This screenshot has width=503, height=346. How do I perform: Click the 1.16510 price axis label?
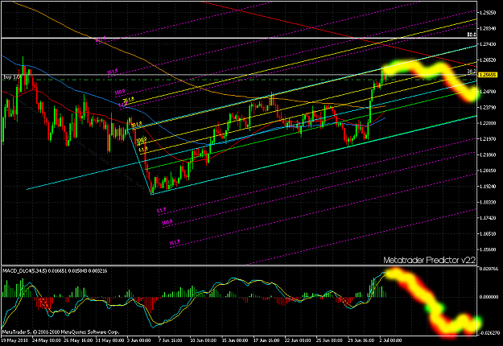pyautogui.click(x=488, y=234)
